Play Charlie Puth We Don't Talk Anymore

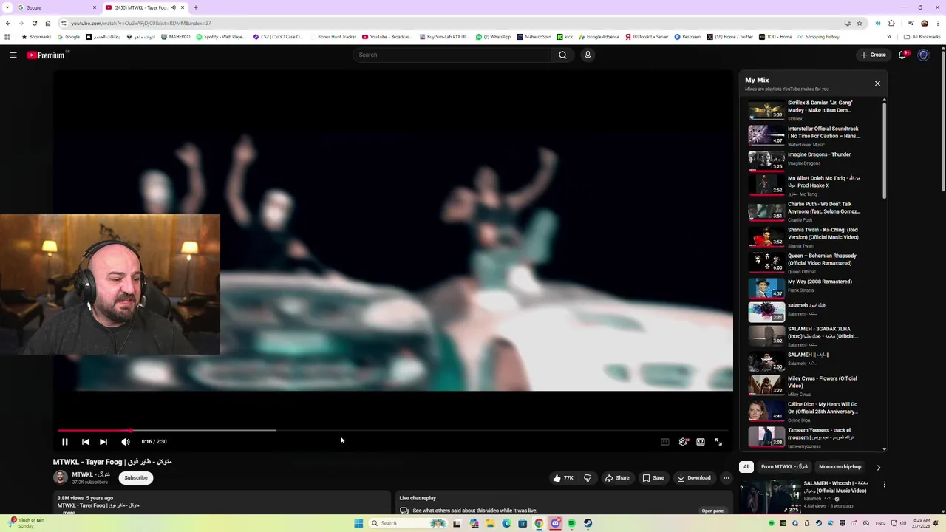point(813,211)
